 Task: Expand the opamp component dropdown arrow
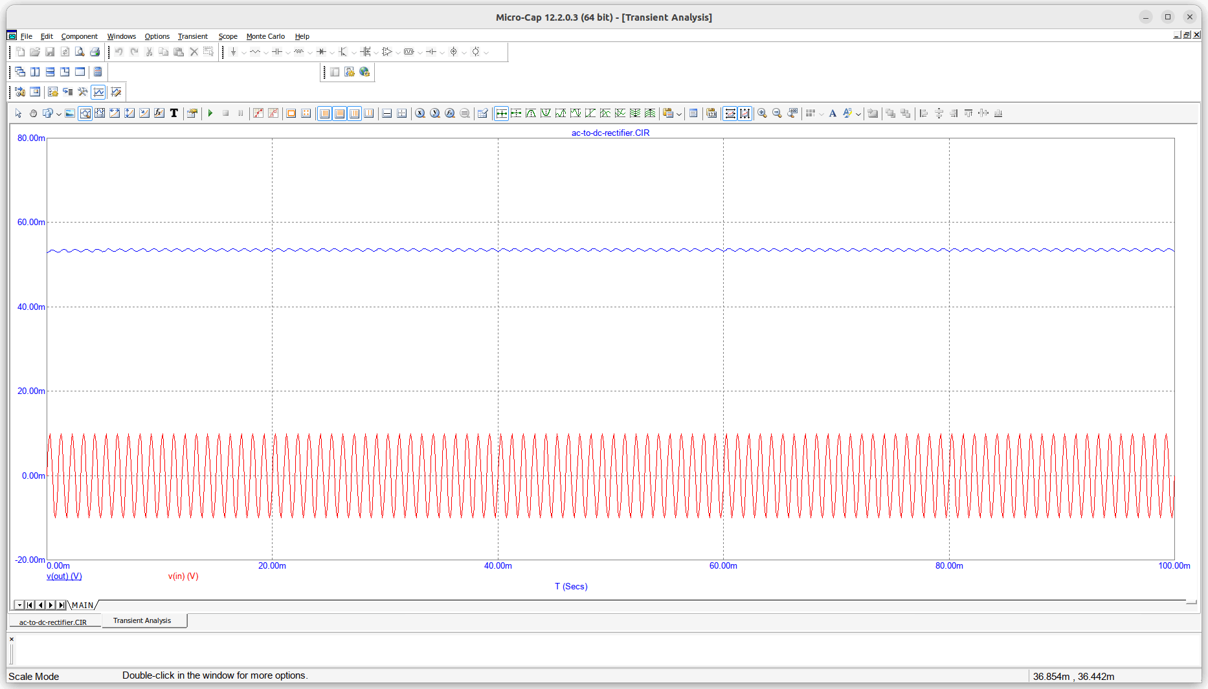point(397,52)
